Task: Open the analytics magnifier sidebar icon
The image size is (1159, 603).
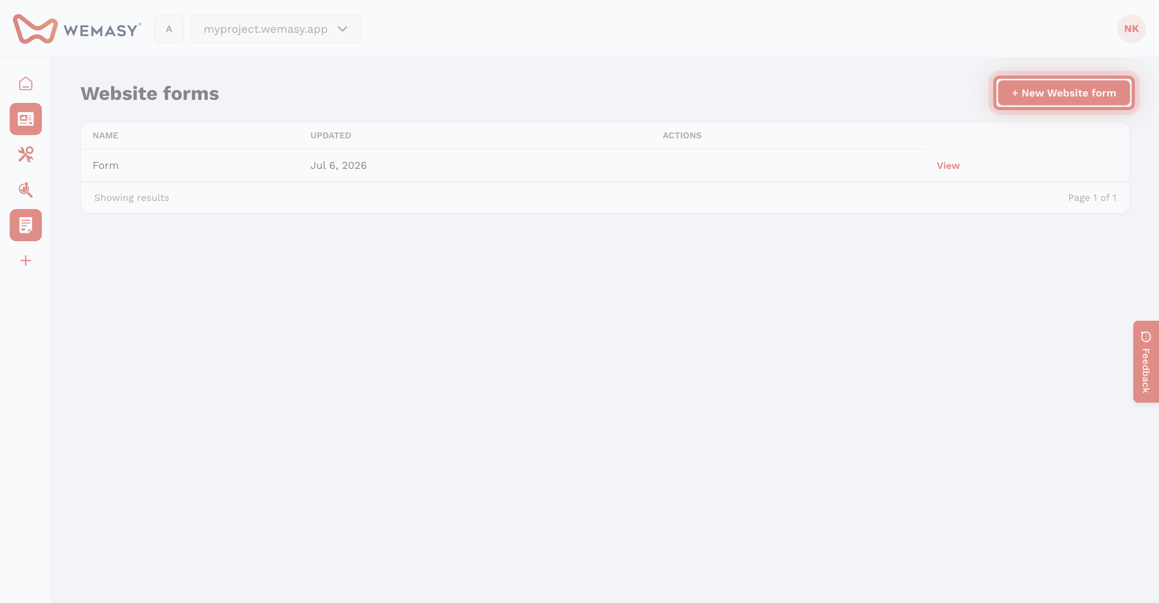Action: [x=26, y=190]
